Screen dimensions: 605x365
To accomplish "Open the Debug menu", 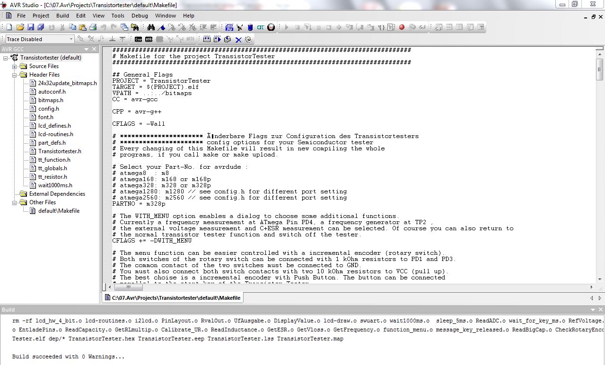I will [140, 16].
